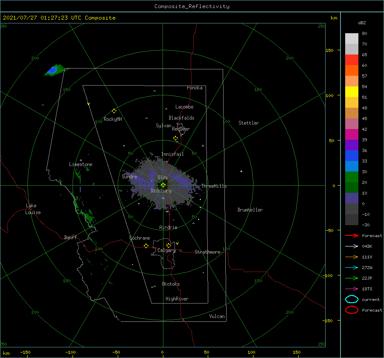Click the 2021/07/27 UTC timestamp
The image size is (384, 358).
click(59, 18)
